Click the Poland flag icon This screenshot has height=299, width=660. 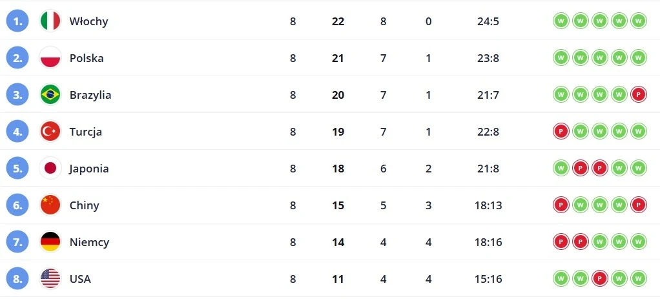[50, 57]
